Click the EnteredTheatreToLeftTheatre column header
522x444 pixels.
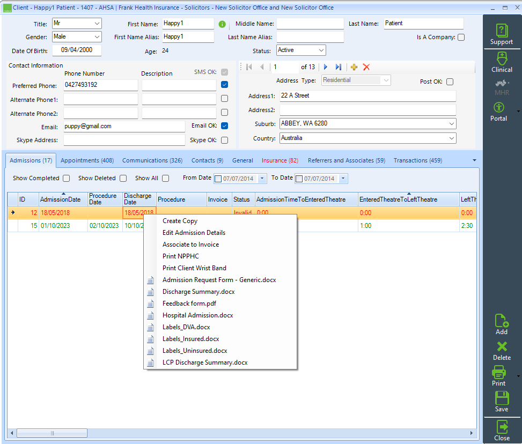[408, 199]
